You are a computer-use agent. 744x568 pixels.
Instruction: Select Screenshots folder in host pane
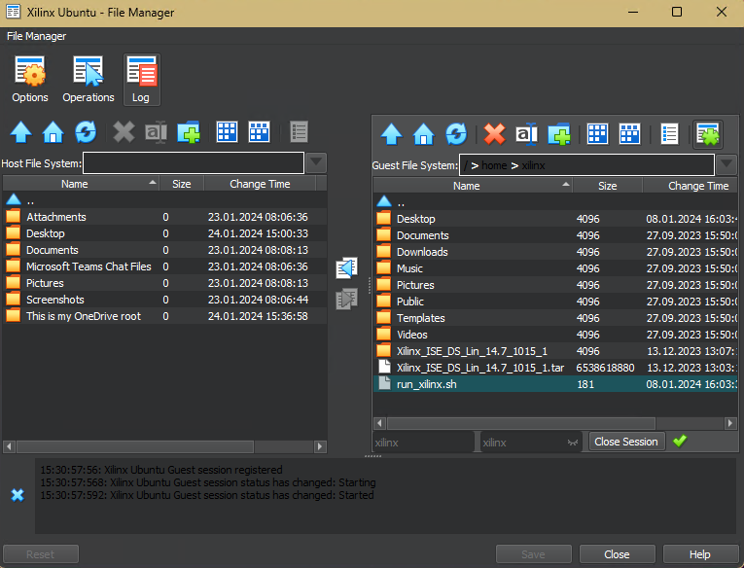pyautogui.click(x=164, y=300)
